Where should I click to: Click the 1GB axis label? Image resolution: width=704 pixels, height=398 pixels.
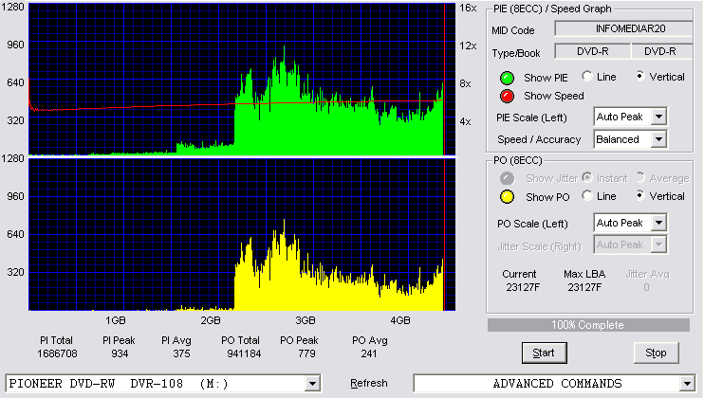pyautogui.click(x=116, y=320)
